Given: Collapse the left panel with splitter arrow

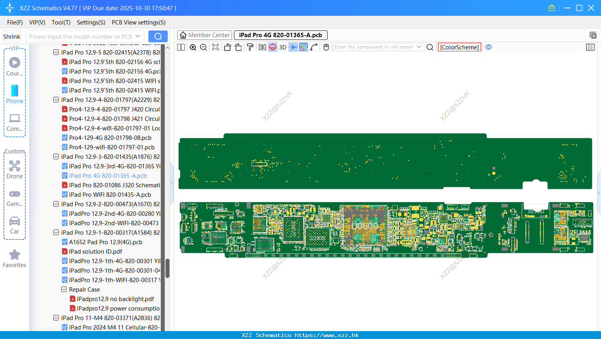Looking at the screenshot, I should click(x=172, y=183).
